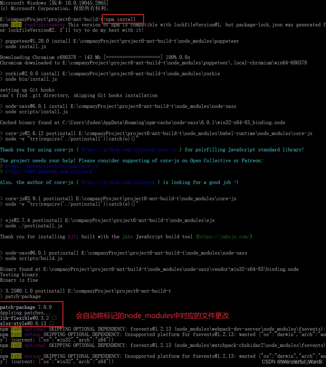Screen dimensions: 326x367
Task: Click the 'node bin/install.js' line
Action: 29,79
